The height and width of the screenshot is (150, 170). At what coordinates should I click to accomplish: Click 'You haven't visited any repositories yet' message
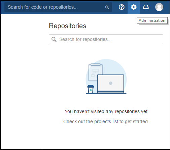[106, 111]
